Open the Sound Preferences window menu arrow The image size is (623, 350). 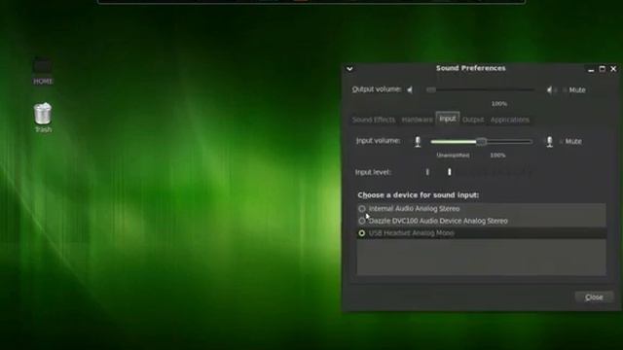(349, 69)
